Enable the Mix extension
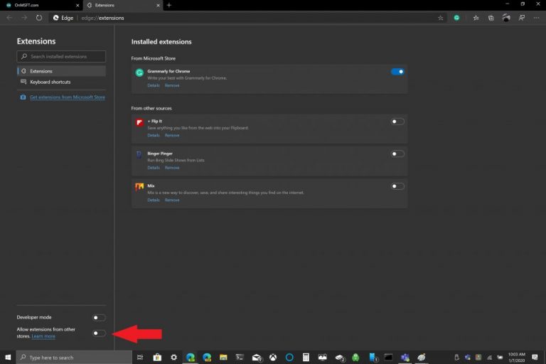Viewport: 546px width, 364px height. 397,186
